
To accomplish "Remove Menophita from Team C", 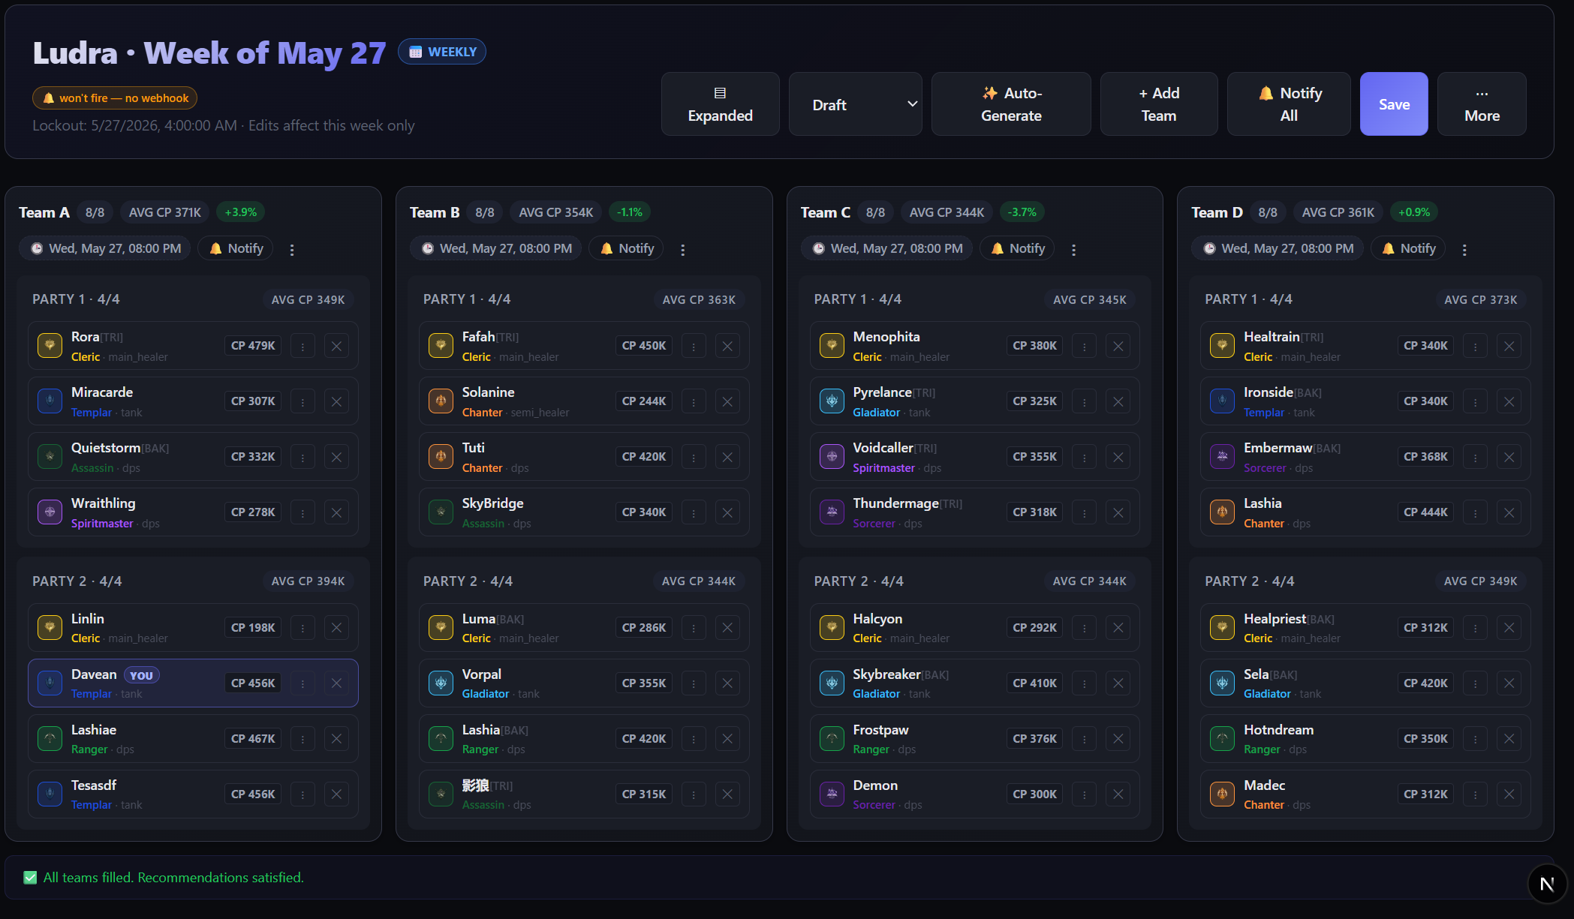I will pos(1118,346).
